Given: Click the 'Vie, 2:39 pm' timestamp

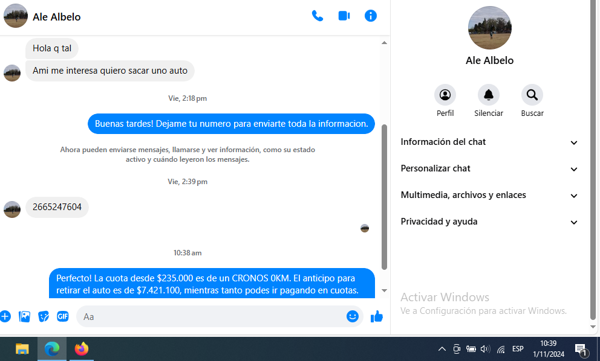Looking at the screenshot, I should [x=187, y=182].
